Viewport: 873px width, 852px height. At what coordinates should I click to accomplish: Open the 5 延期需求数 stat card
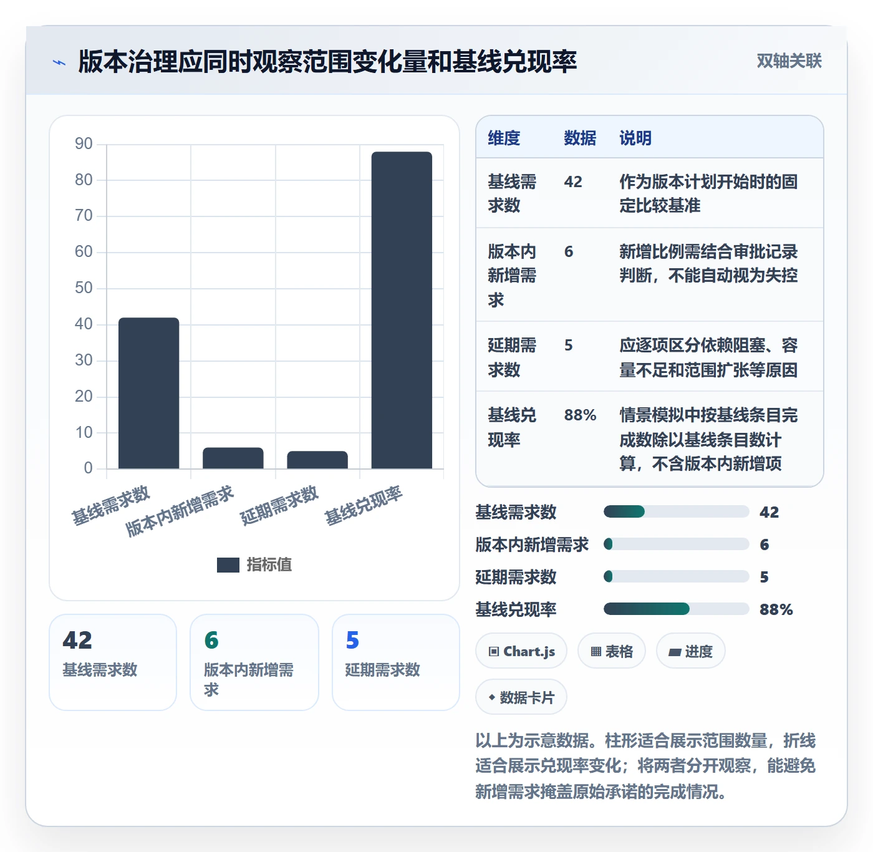pyautogui.click(x=396, y=662)
